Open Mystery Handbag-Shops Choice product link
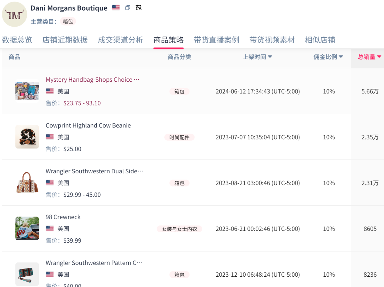This screenshot has width=384, height=287. [92, 80]
